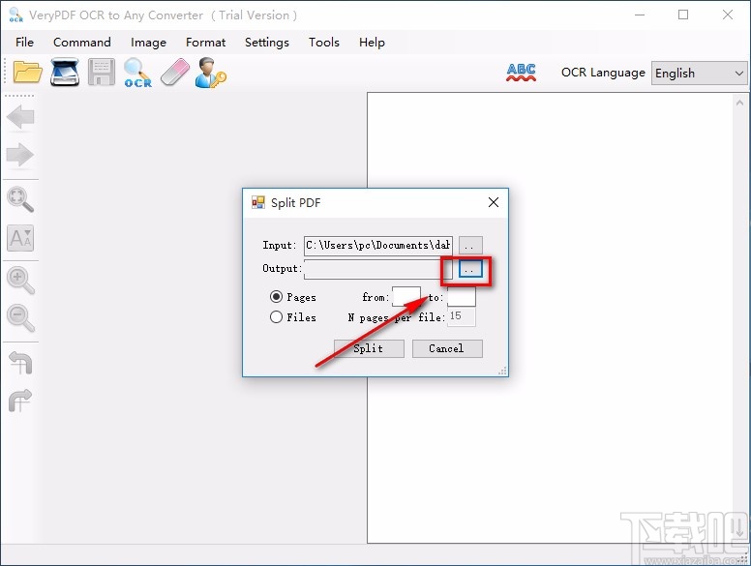
Task: Click the Split button
Action: (x=369, y=348)
